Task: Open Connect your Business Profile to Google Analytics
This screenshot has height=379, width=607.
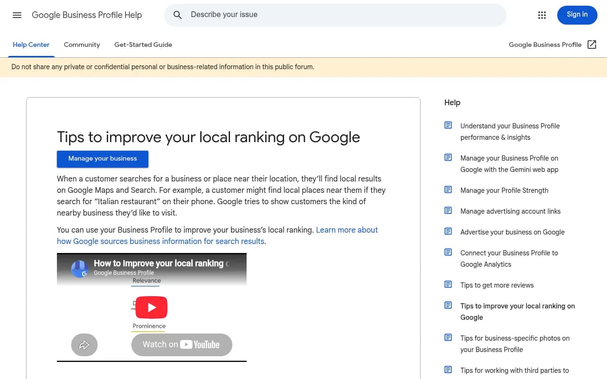Action: [x=509, y=259]
